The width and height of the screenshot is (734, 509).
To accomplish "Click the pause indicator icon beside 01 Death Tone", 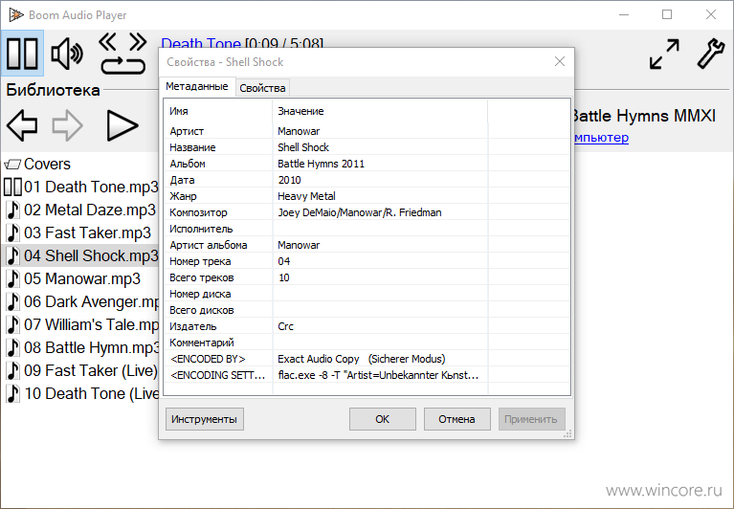I will pos(12,187).
